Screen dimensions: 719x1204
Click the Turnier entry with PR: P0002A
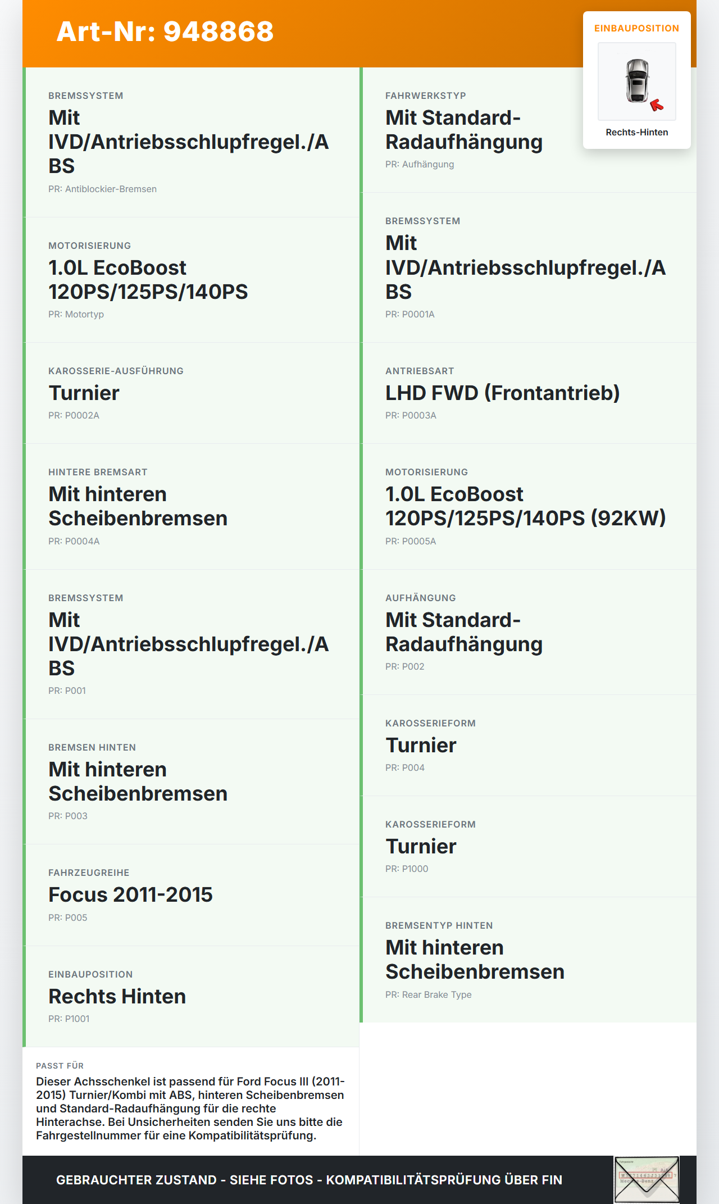click(191, 393)
